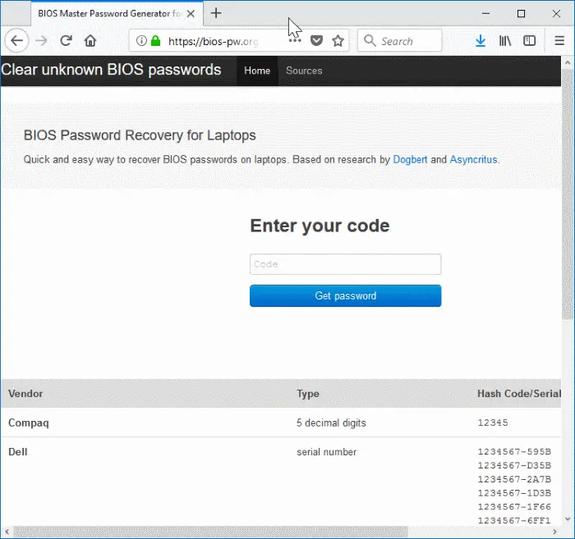Viewport: 575px width, 539px height.
Task: Click the Vendor column header
Action: pyautogui.click(x=25, y=394)
